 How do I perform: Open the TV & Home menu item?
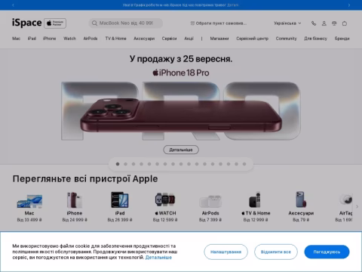coord(115,39)
